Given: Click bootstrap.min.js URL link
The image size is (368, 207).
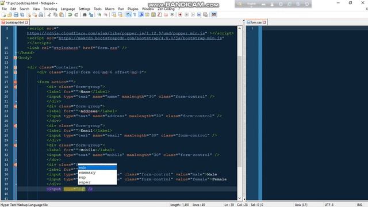Looking at the screenshot, I should click(x=140, y=38).
